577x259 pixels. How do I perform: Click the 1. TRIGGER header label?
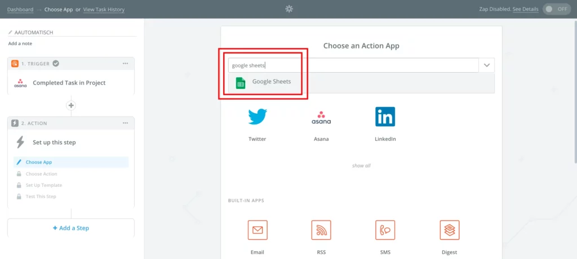tap(35, 64)
